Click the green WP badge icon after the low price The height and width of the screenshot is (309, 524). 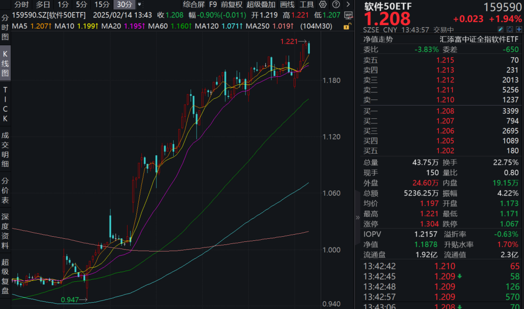tap(349, 15)
